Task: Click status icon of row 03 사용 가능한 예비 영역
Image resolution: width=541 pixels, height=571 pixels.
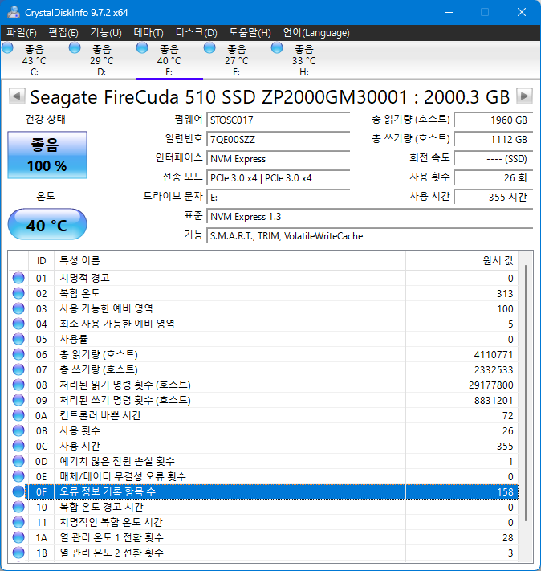Action: [18, 308]
